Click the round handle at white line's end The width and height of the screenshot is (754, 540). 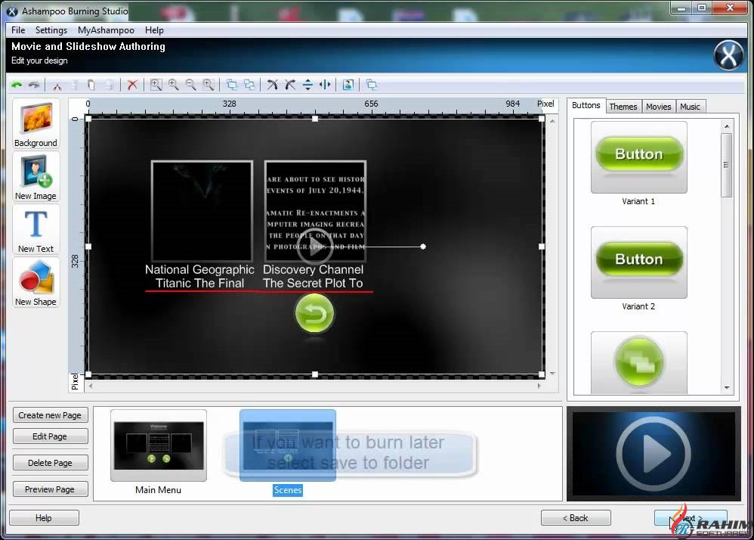click(422, 247)
